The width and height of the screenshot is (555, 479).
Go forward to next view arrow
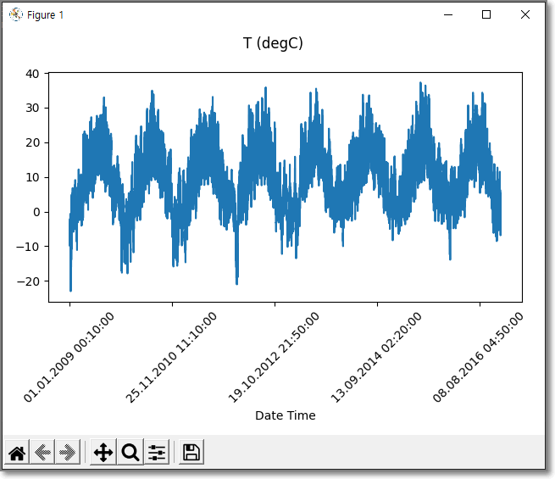pyautogui.click(x=68, y=453)
